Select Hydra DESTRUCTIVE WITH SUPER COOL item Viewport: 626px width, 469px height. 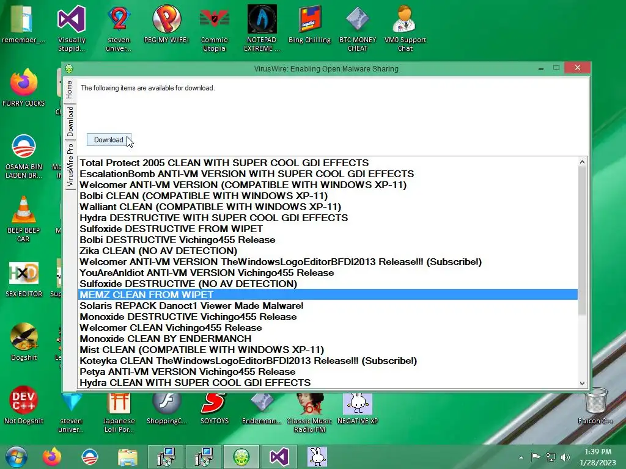pyautogui.click(x=328, y=218)
